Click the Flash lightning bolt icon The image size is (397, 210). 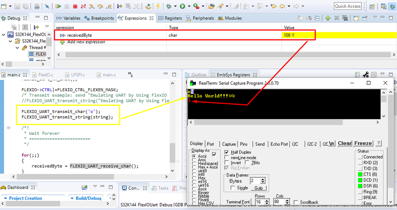tap(158, 6)
